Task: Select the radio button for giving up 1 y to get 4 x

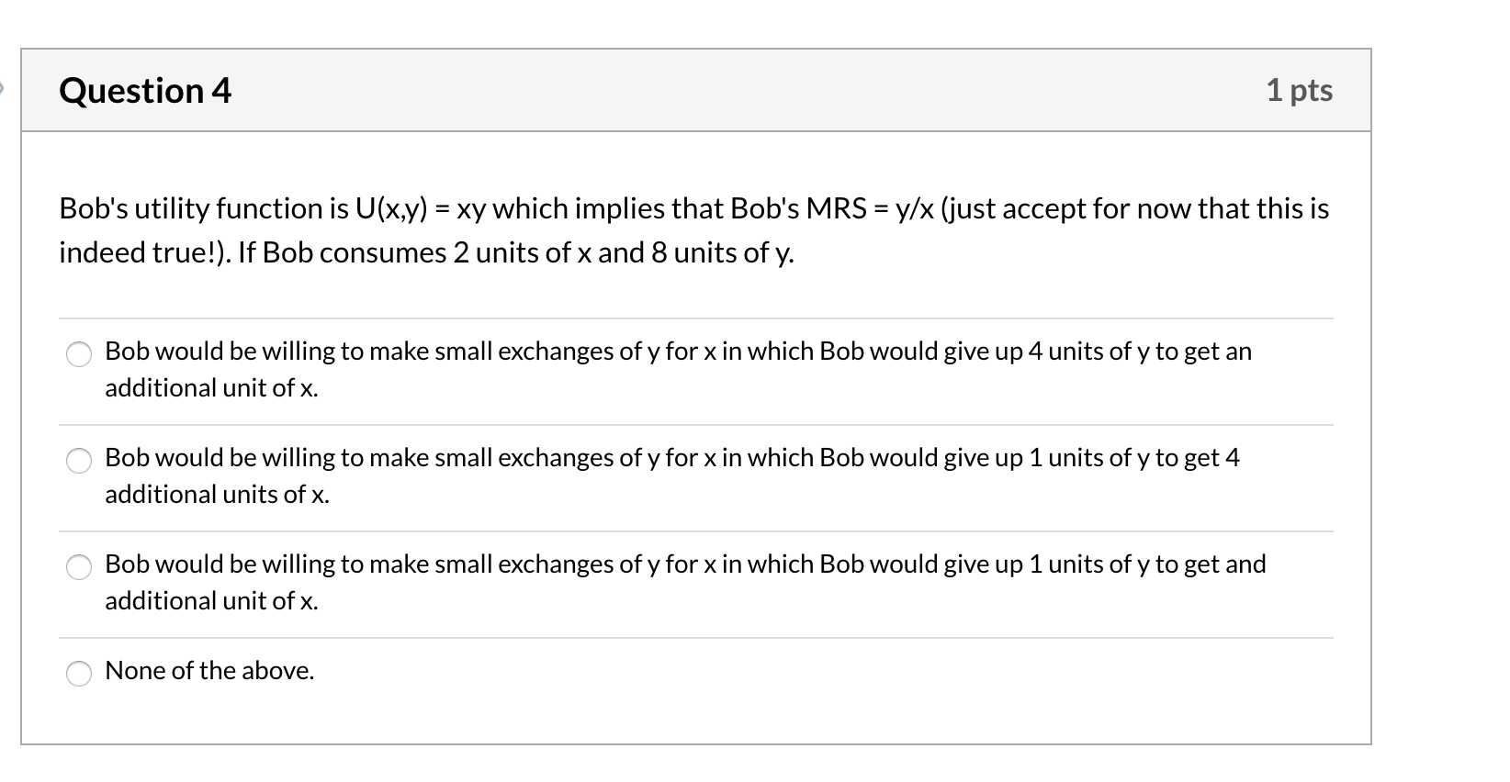Action: tap(81, 460)
